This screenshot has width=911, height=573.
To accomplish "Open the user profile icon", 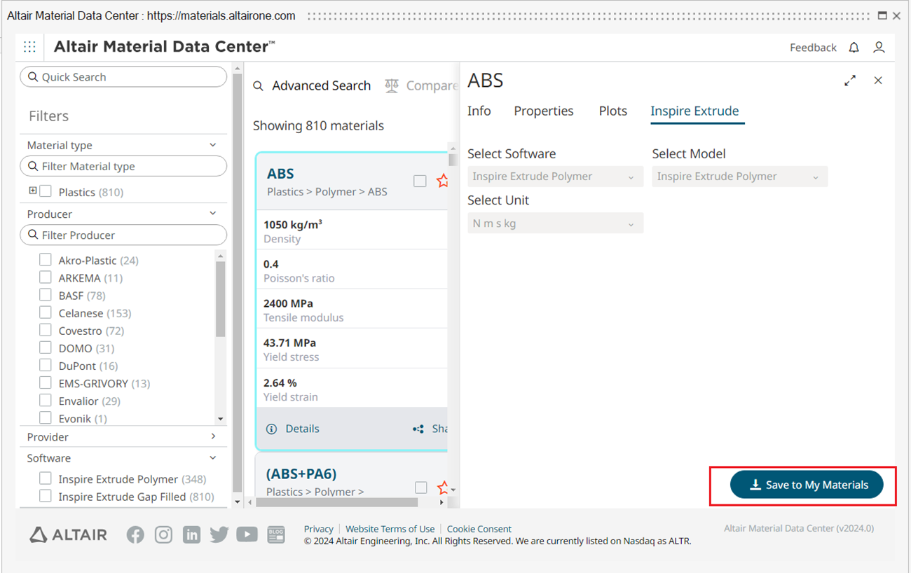I will tap(879, 48).
